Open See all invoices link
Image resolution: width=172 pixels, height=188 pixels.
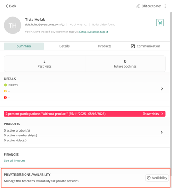(15, 160)
